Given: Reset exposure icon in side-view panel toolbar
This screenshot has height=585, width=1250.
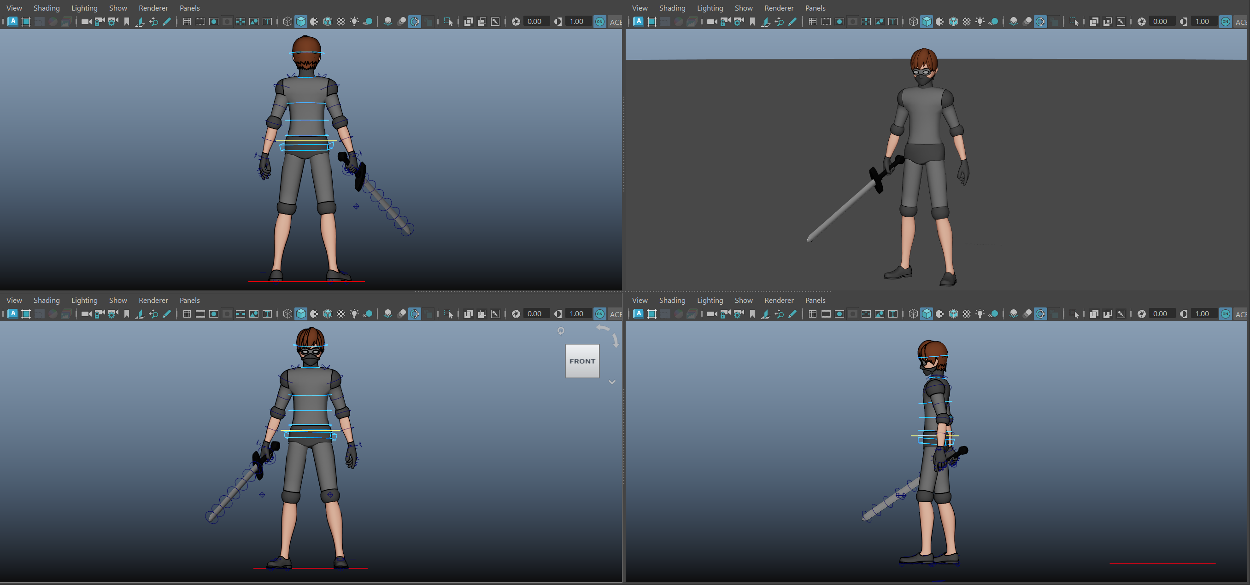Looking at the screenshot, I should [x=1142, y=314].
